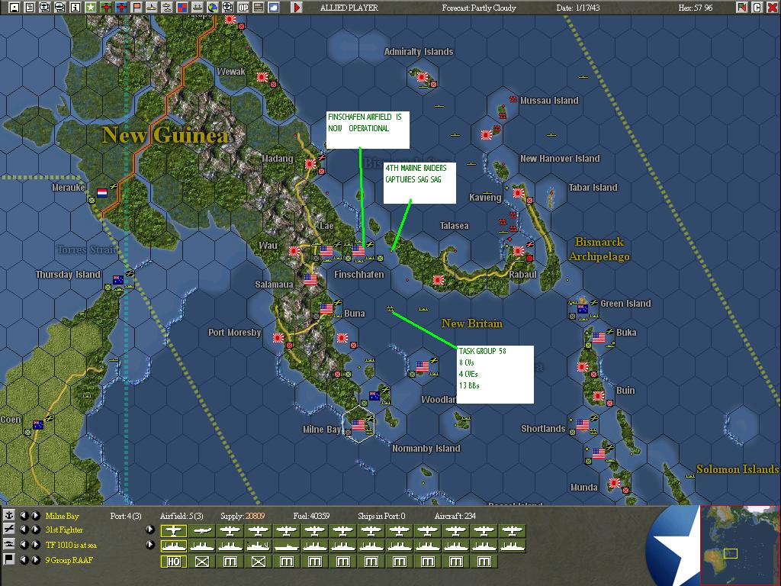Image resolution: width=781 pixels, height=586 pixels.
Task: Click the white star on green icon
Action: tap(91, 7)
